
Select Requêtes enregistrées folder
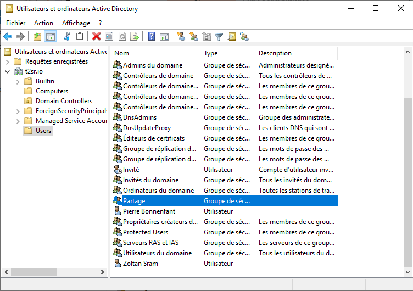coord(57,61)
